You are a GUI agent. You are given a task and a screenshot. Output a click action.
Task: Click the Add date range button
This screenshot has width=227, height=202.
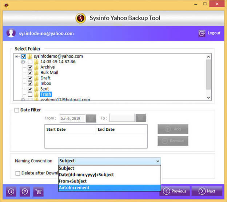(173, 129)
